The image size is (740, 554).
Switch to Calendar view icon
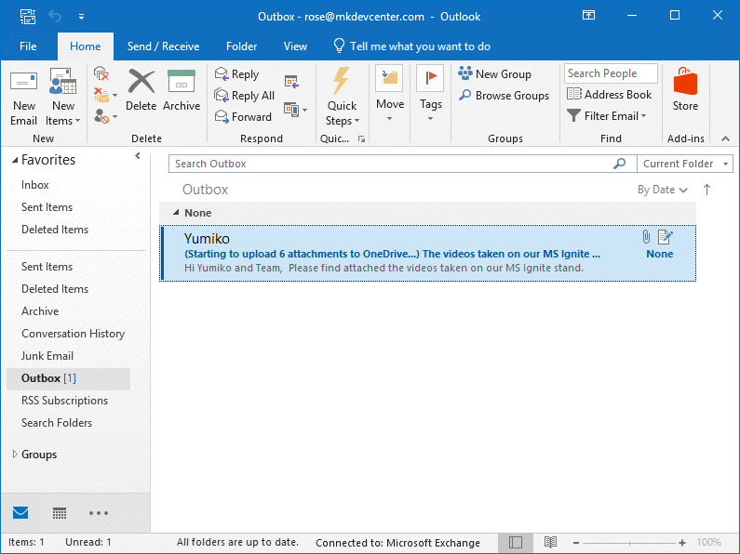pyautogui.click(x=60, y=512)
